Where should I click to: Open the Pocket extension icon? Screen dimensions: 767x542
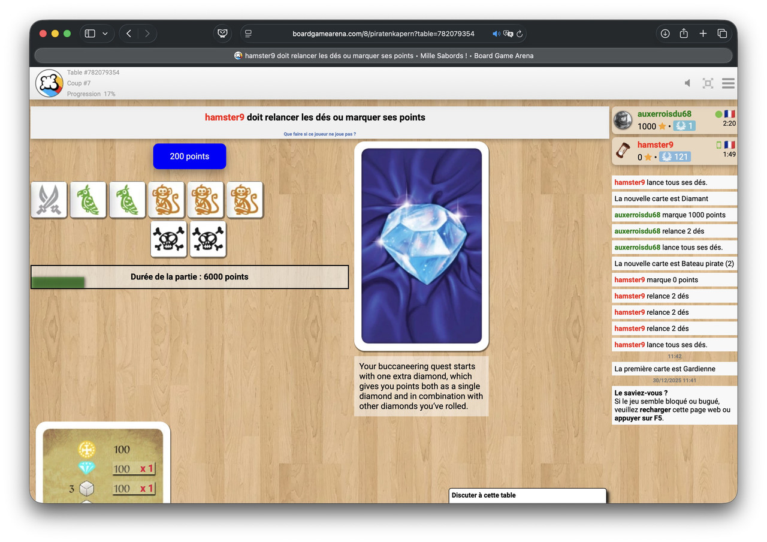pos(222,34)
